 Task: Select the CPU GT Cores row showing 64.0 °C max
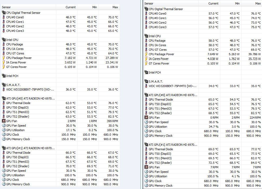pos(15,53)
